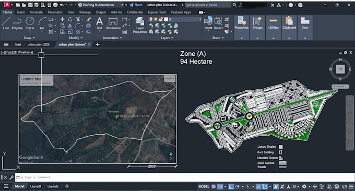Activate the Arc tool
This screenshot has width=355, height=191.
[x=42, y=23]
